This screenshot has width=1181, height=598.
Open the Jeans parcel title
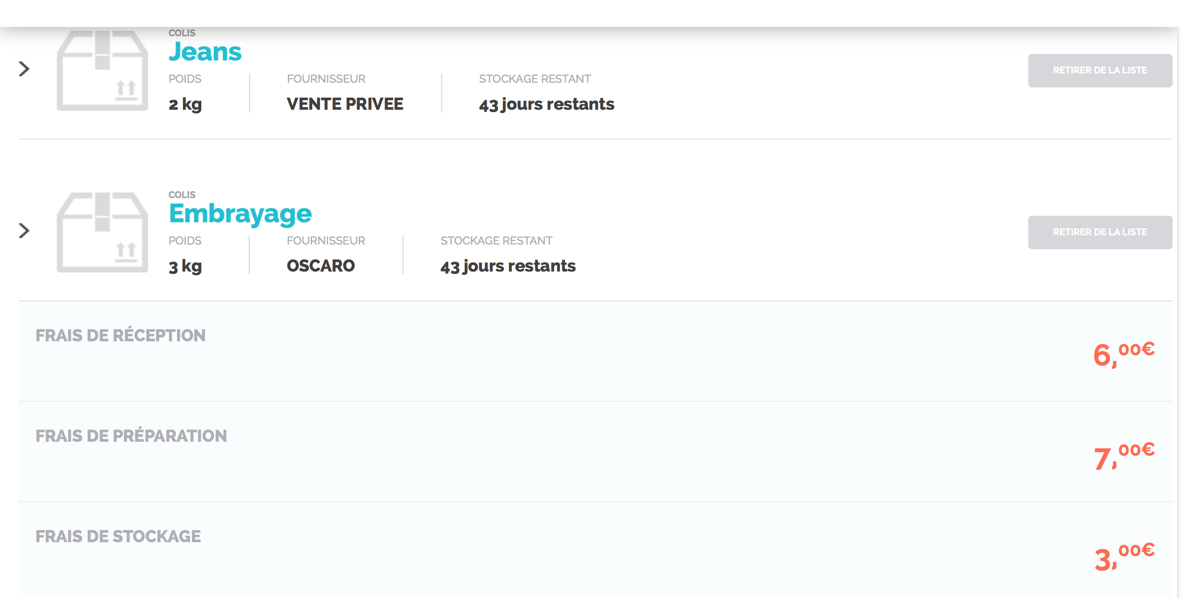pos(205,52)
